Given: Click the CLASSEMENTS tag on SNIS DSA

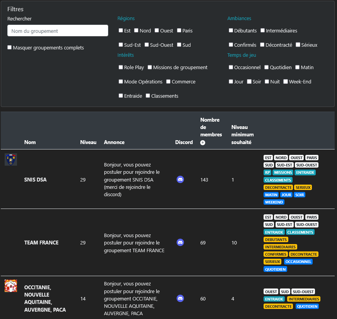Looking at the screenshot, I should 278,180.
